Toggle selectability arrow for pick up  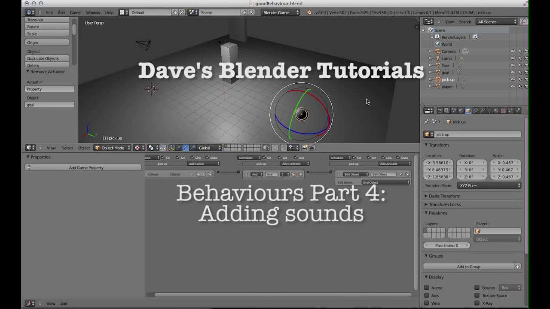[x=519, y=79]
